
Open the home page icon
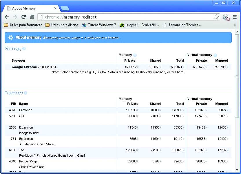click(x=32, y=17)
